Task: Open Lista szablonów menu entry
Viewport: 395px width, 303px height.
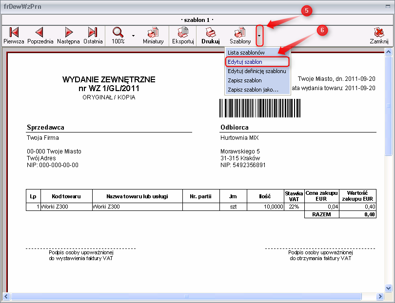Action: coord(246,52)
